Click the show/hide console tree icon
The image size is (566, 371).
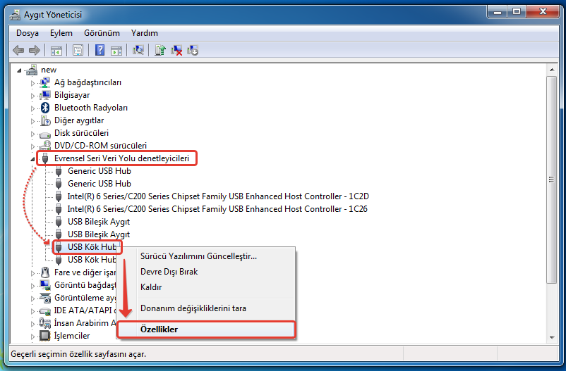[x=56, y=50]
